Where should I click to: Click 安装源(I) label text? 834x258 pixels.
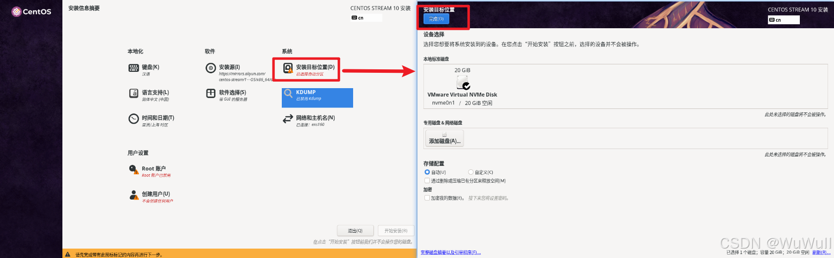pyautogui.click(x=230, y=67)
